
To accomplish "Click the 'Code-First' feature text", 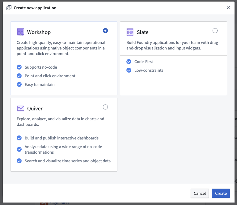I will coord(144,62).
